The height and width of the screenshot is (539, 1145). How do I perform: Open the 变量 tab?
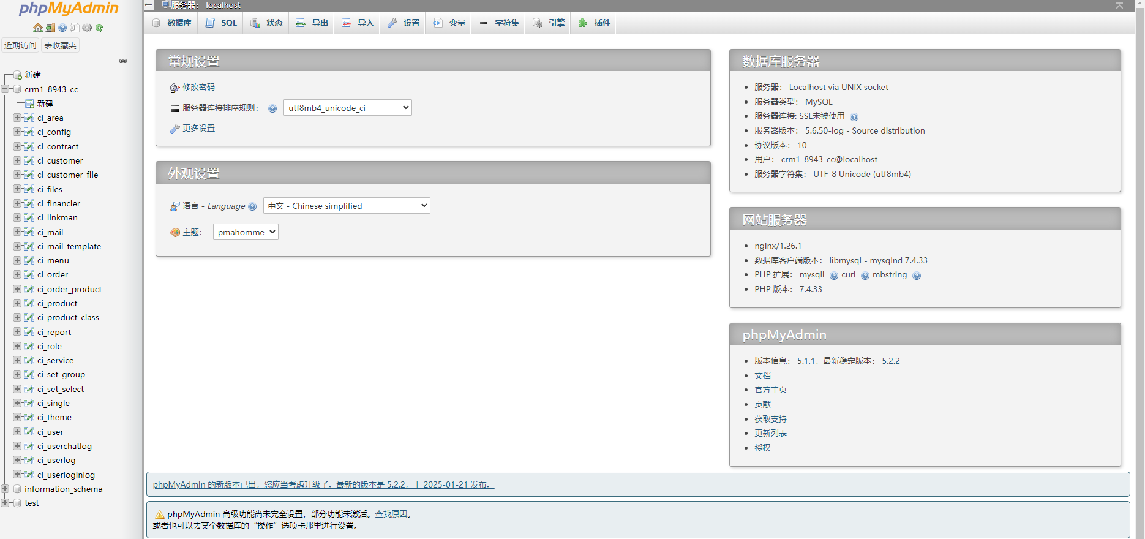pos(449,23)
